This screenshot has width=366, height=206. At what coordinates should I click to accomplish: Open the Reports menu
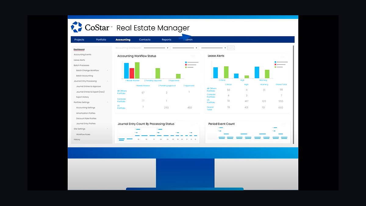point(167,40)
